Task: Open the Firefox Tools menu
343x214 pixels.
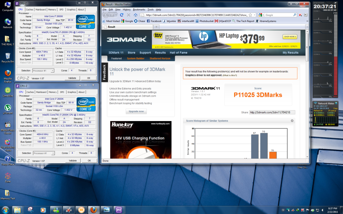Action: [x=150, y=9]
